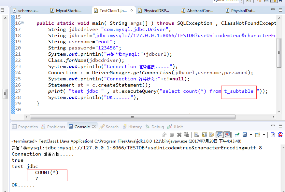Minimize the editor area panel
The width and height of the screenshot is (285, 192).
[x=273, y=9]
